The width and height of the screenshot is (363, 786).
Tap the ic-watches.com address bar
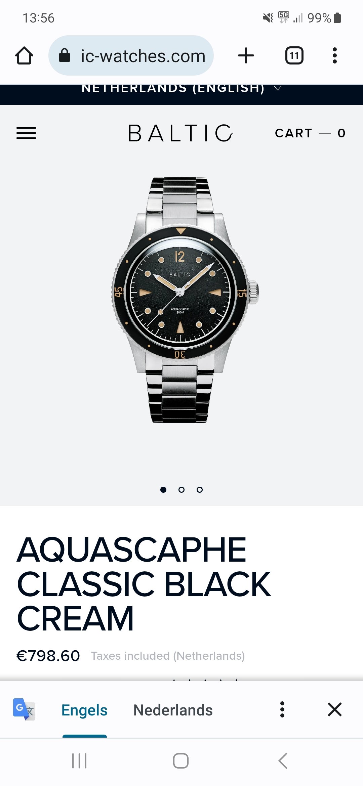[x=131, y=55]
